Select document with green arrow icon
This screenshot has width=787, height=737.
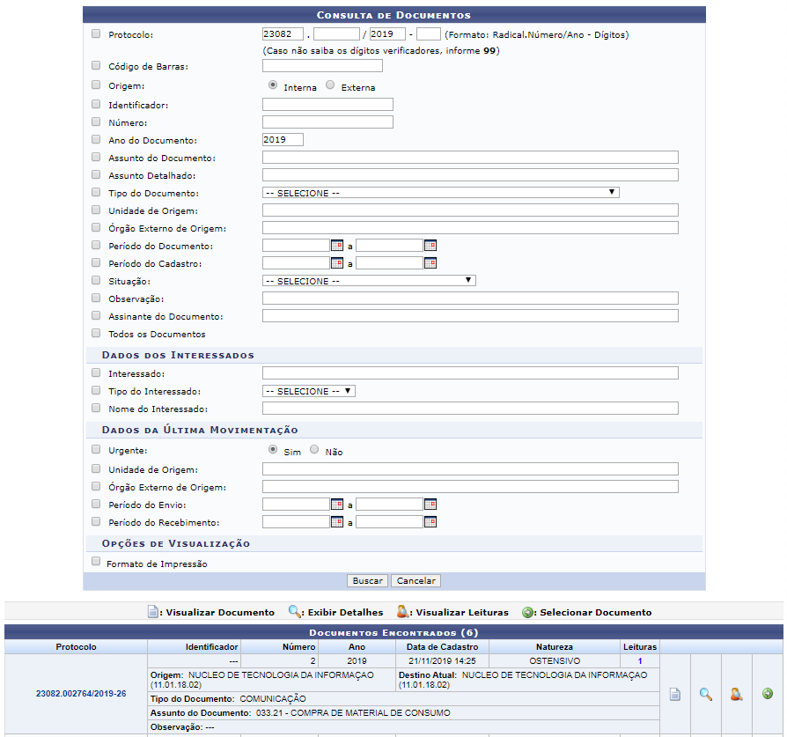point(767,694)
